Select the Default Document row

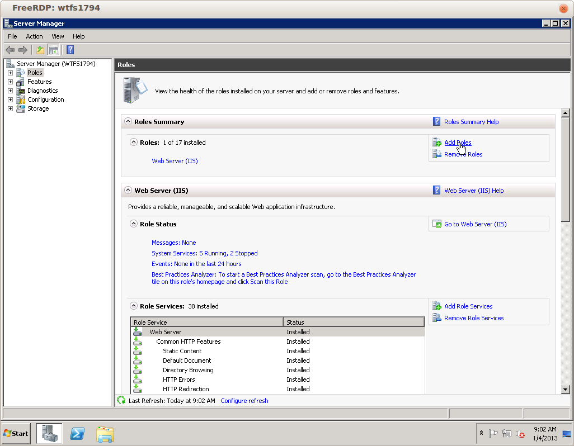click(x=277, y=360)
